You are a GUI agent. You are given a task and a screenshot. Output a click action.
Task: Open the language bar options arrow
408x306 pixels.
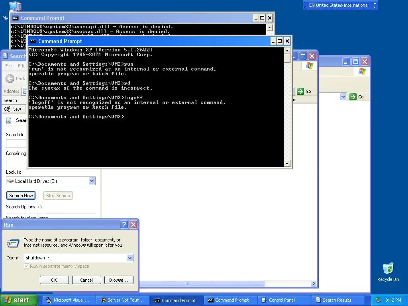(x=375, y=7)
